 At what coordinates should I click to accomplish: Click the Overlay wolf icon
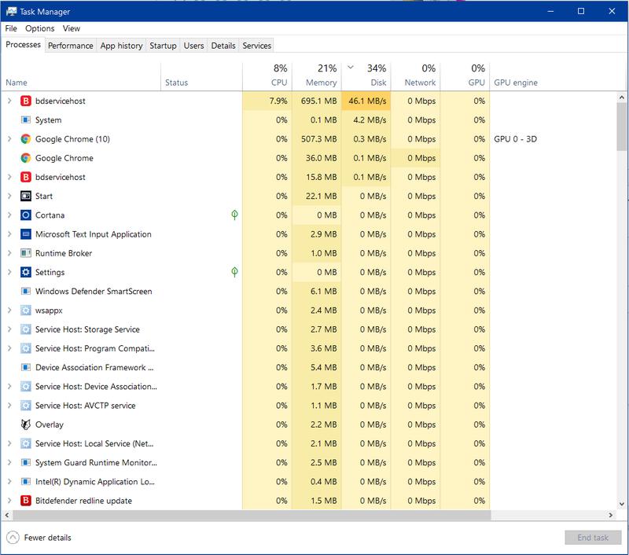tap(26, 425)
